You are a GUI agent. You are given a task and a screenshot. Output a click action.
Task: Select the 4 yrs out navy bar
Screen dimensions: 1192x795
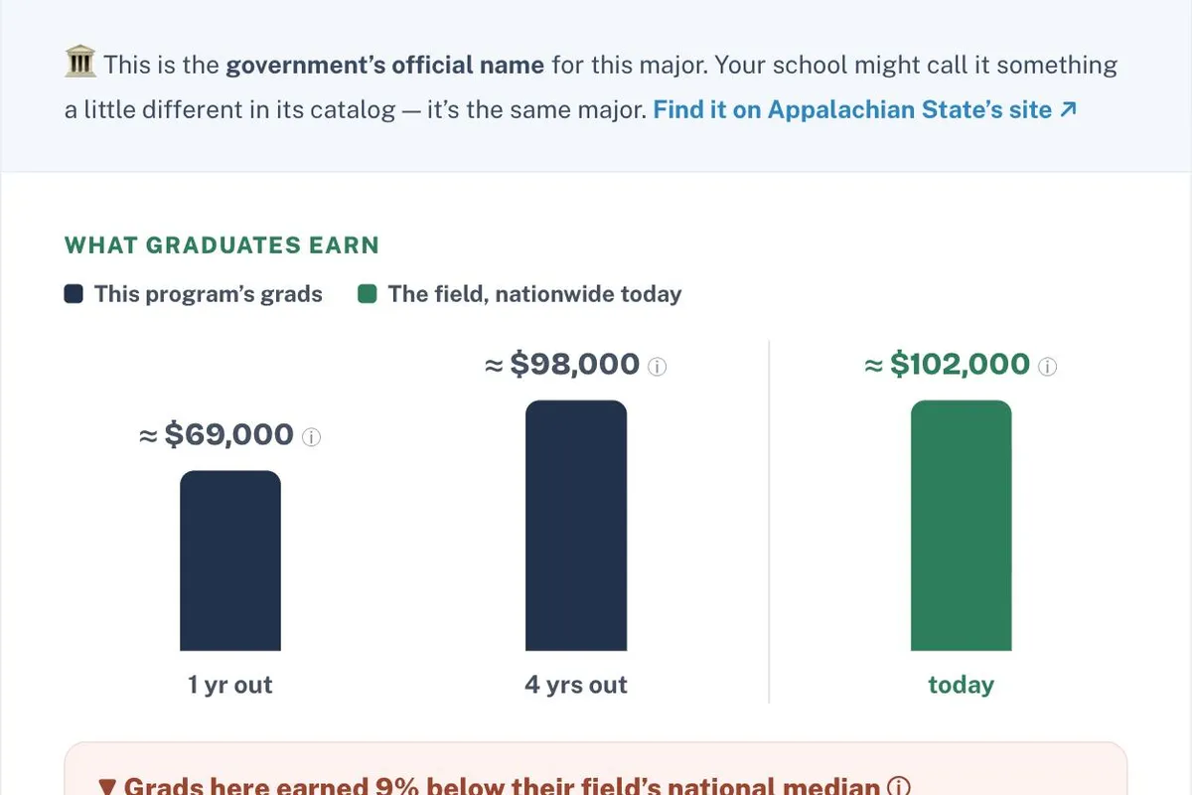576,526
